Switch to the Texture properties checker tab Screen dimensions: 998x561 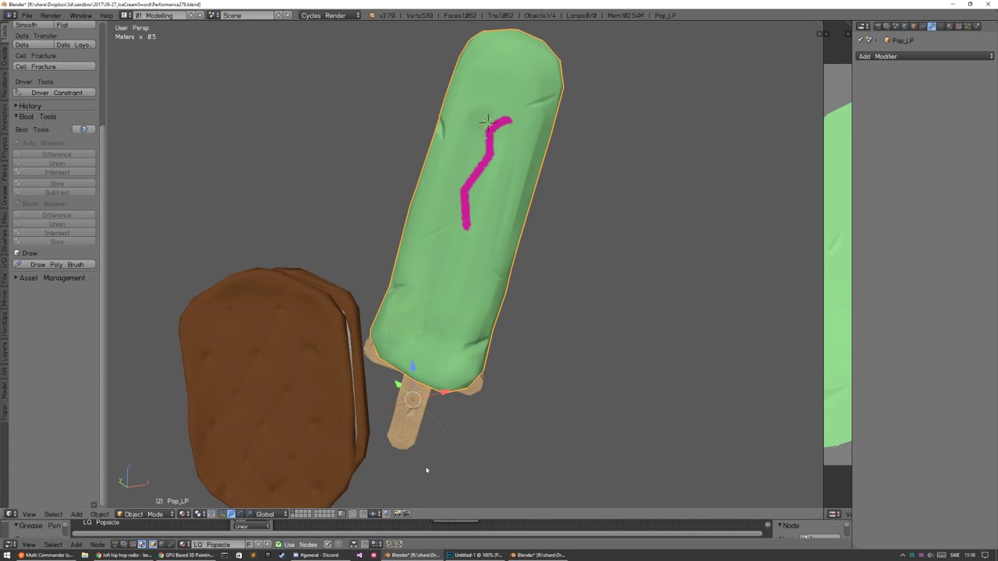[958, 26]
